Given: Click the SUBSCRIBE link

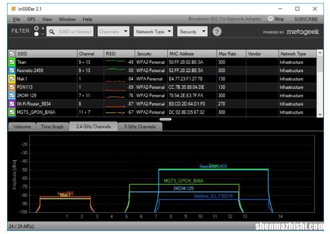Looking at the screenshot, I should pos(306,19).
